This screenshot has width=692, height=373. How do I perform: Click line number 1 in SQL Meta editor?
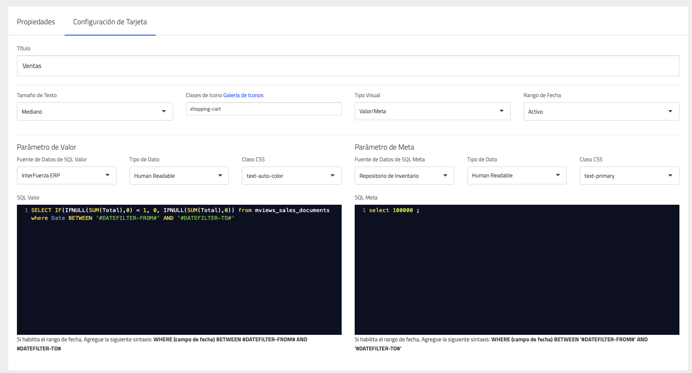[x=364, y=210]
